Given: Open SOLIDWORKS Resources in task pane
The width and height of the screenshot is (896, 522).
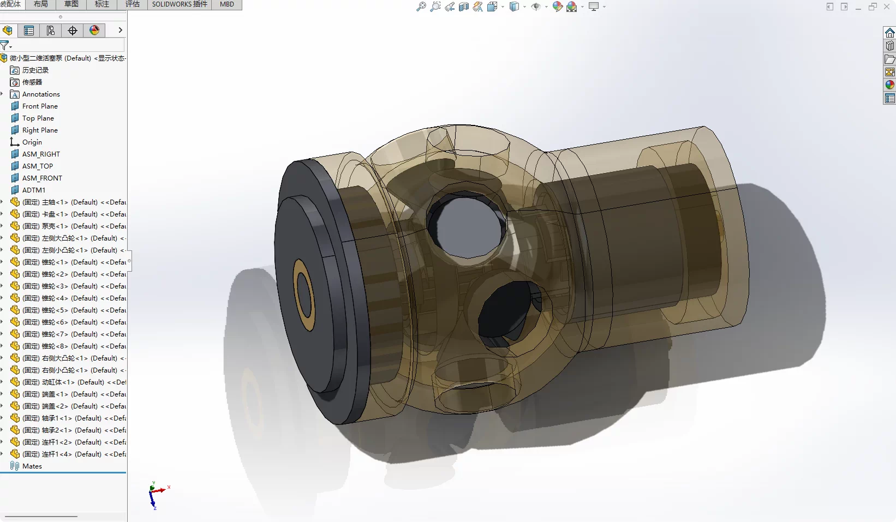Looking at the screenshot, I should pyautogui.click(x=889, y=33).
